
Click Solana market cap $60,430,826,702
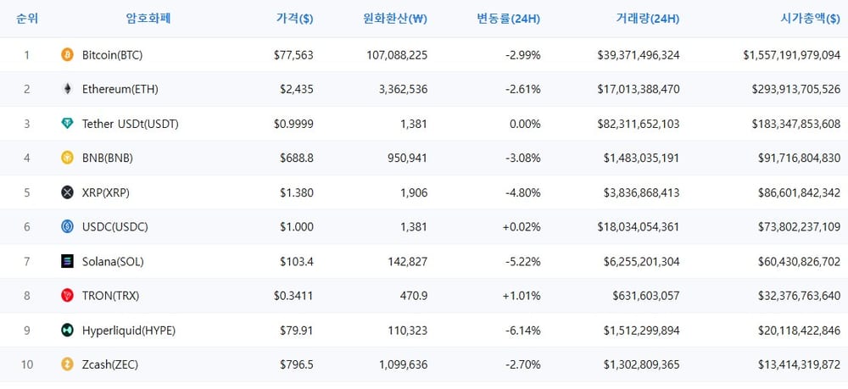tap(800, 262)
